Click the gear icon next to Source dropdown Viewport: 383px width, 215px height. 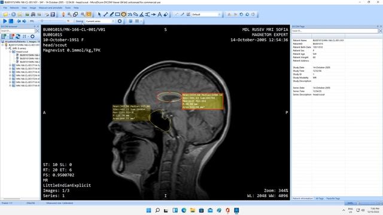pos(120,21)
